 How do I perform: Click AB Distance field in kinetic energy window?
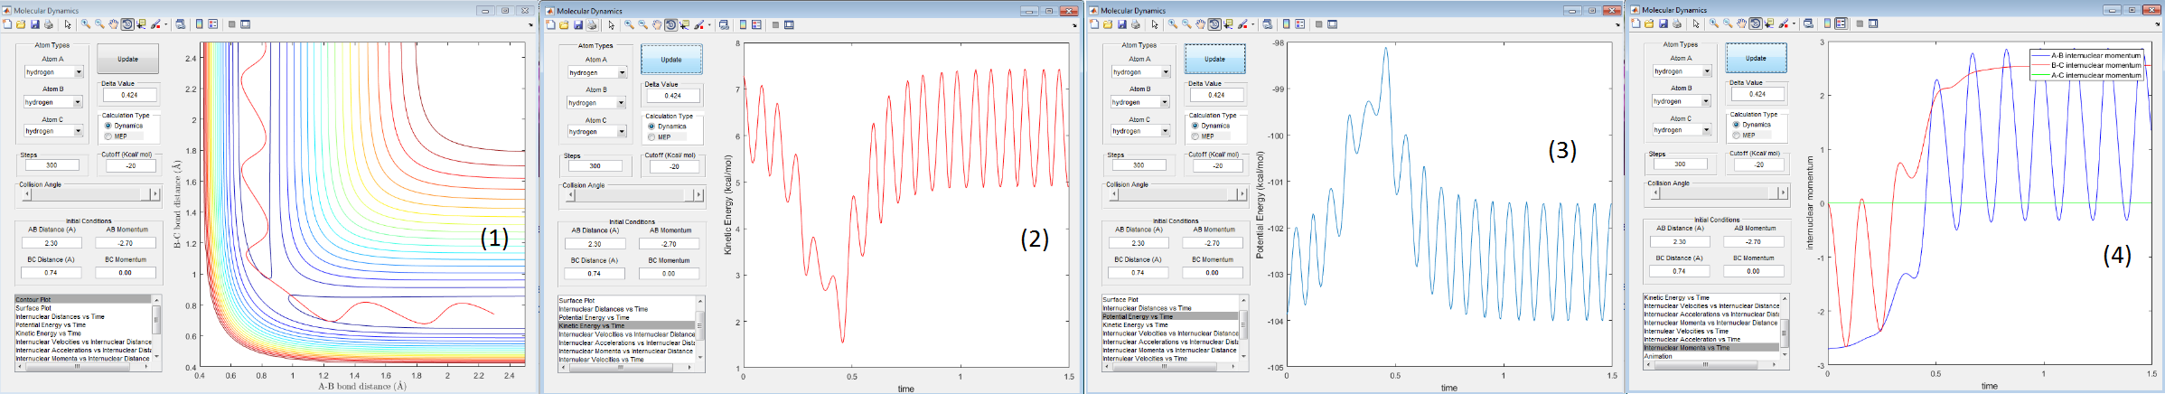(x=595, y=244)
